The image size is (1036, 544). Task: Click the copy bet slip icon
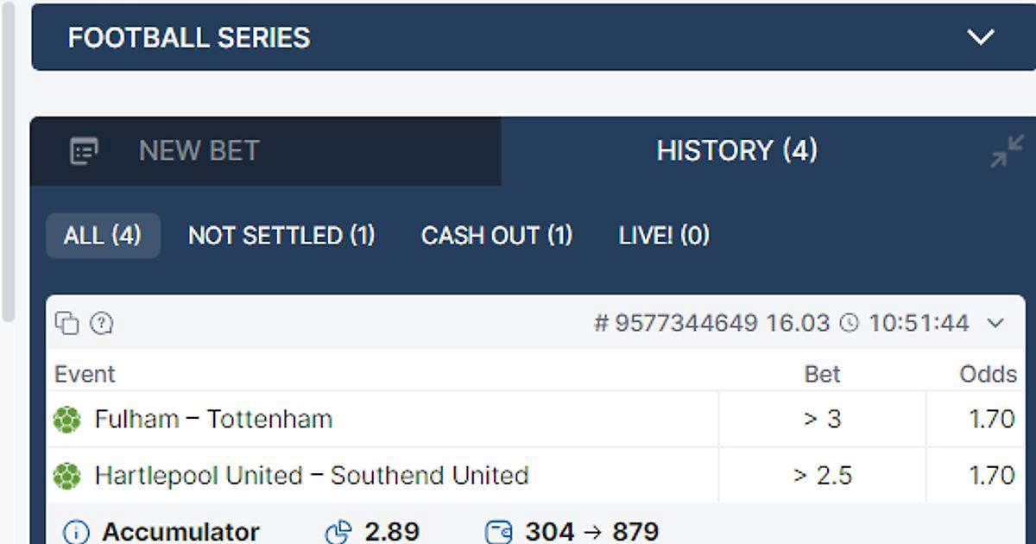(66, 323)
